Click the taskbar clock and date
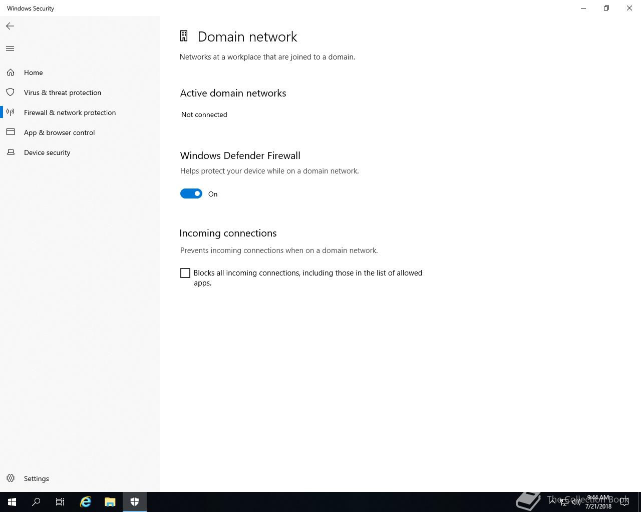 click(598, 502)
